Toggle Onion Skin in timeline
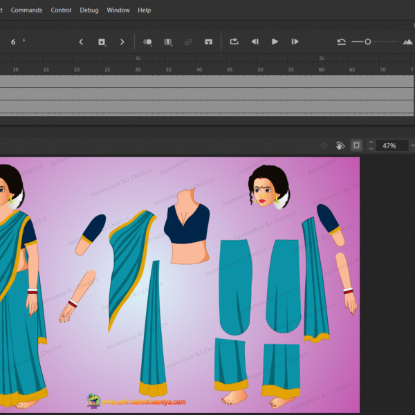The height and width of the screenshot is (415, 415). (147, 41)
